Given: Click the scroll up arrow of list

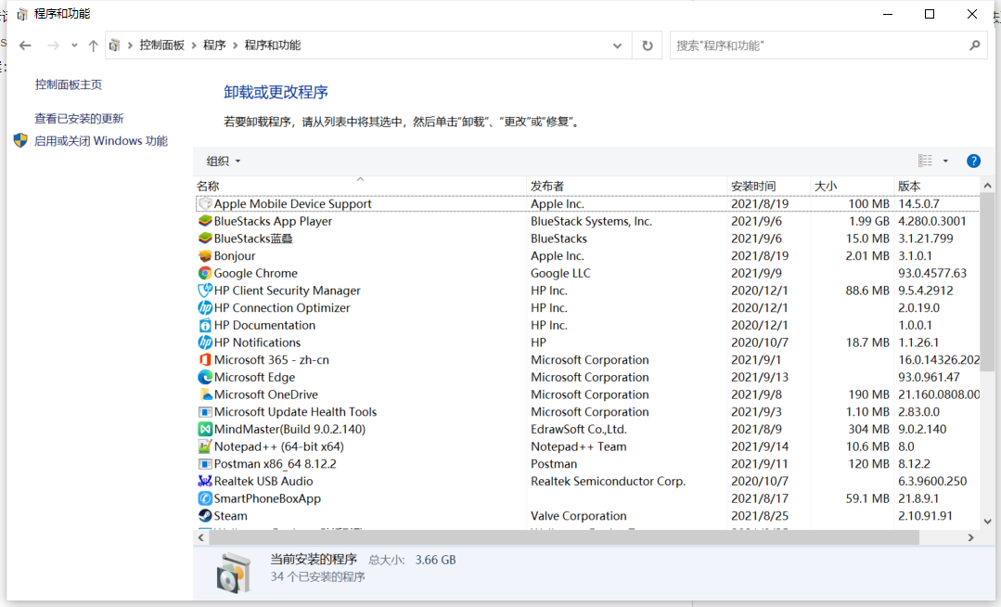Looking at the screenshot, I should (x=987, y=186).
